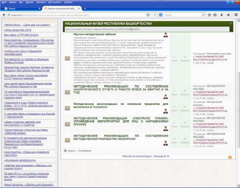Screen dimensions: 240x188
Task: Open sidebar link «Музейный калейдоскоп»
Action: [20, 160]
